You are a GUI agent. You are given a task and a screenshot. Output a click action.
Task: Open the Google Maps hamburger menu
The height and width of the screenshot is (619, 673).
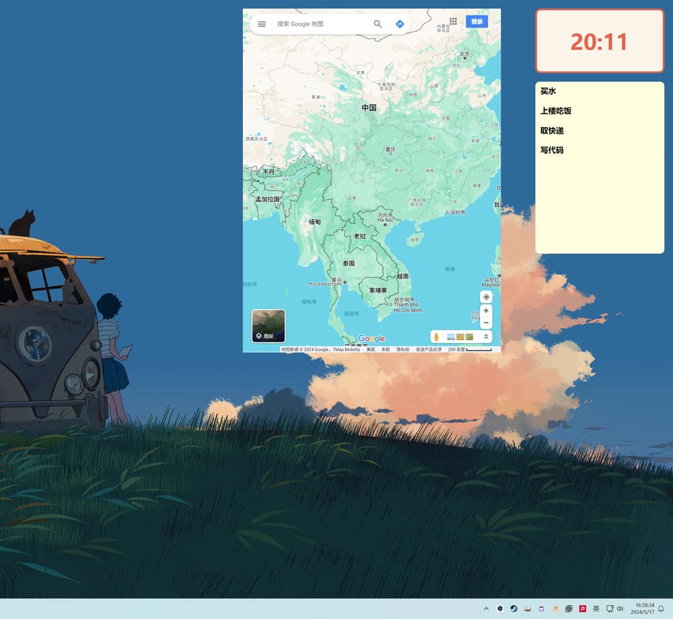pos(262,24)
